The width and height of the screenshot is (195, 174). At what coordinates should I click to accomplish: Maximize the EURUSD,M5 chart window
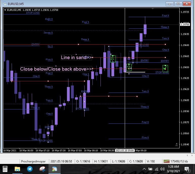tap(178, 4)
